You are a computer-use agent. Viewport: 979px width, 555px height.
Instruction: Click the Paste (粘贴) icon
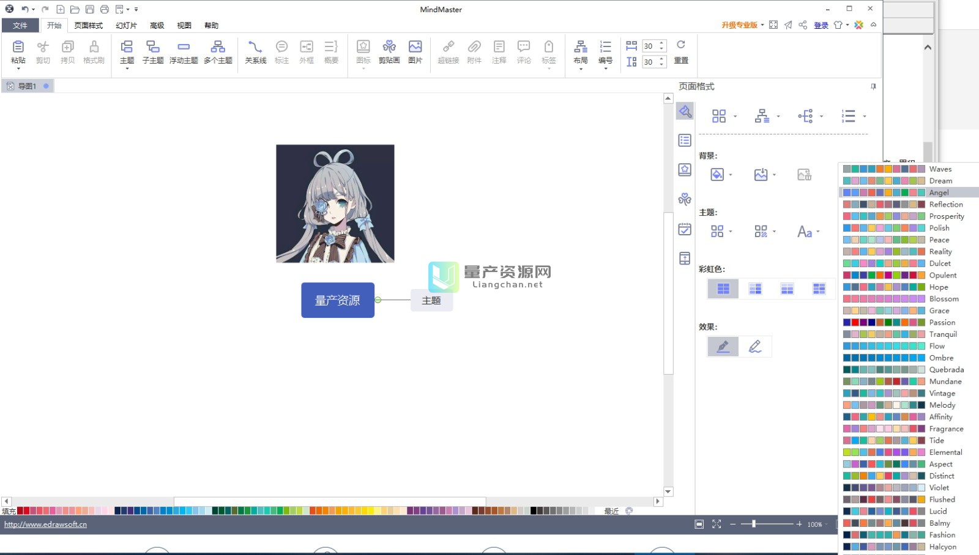click(18, 47)
